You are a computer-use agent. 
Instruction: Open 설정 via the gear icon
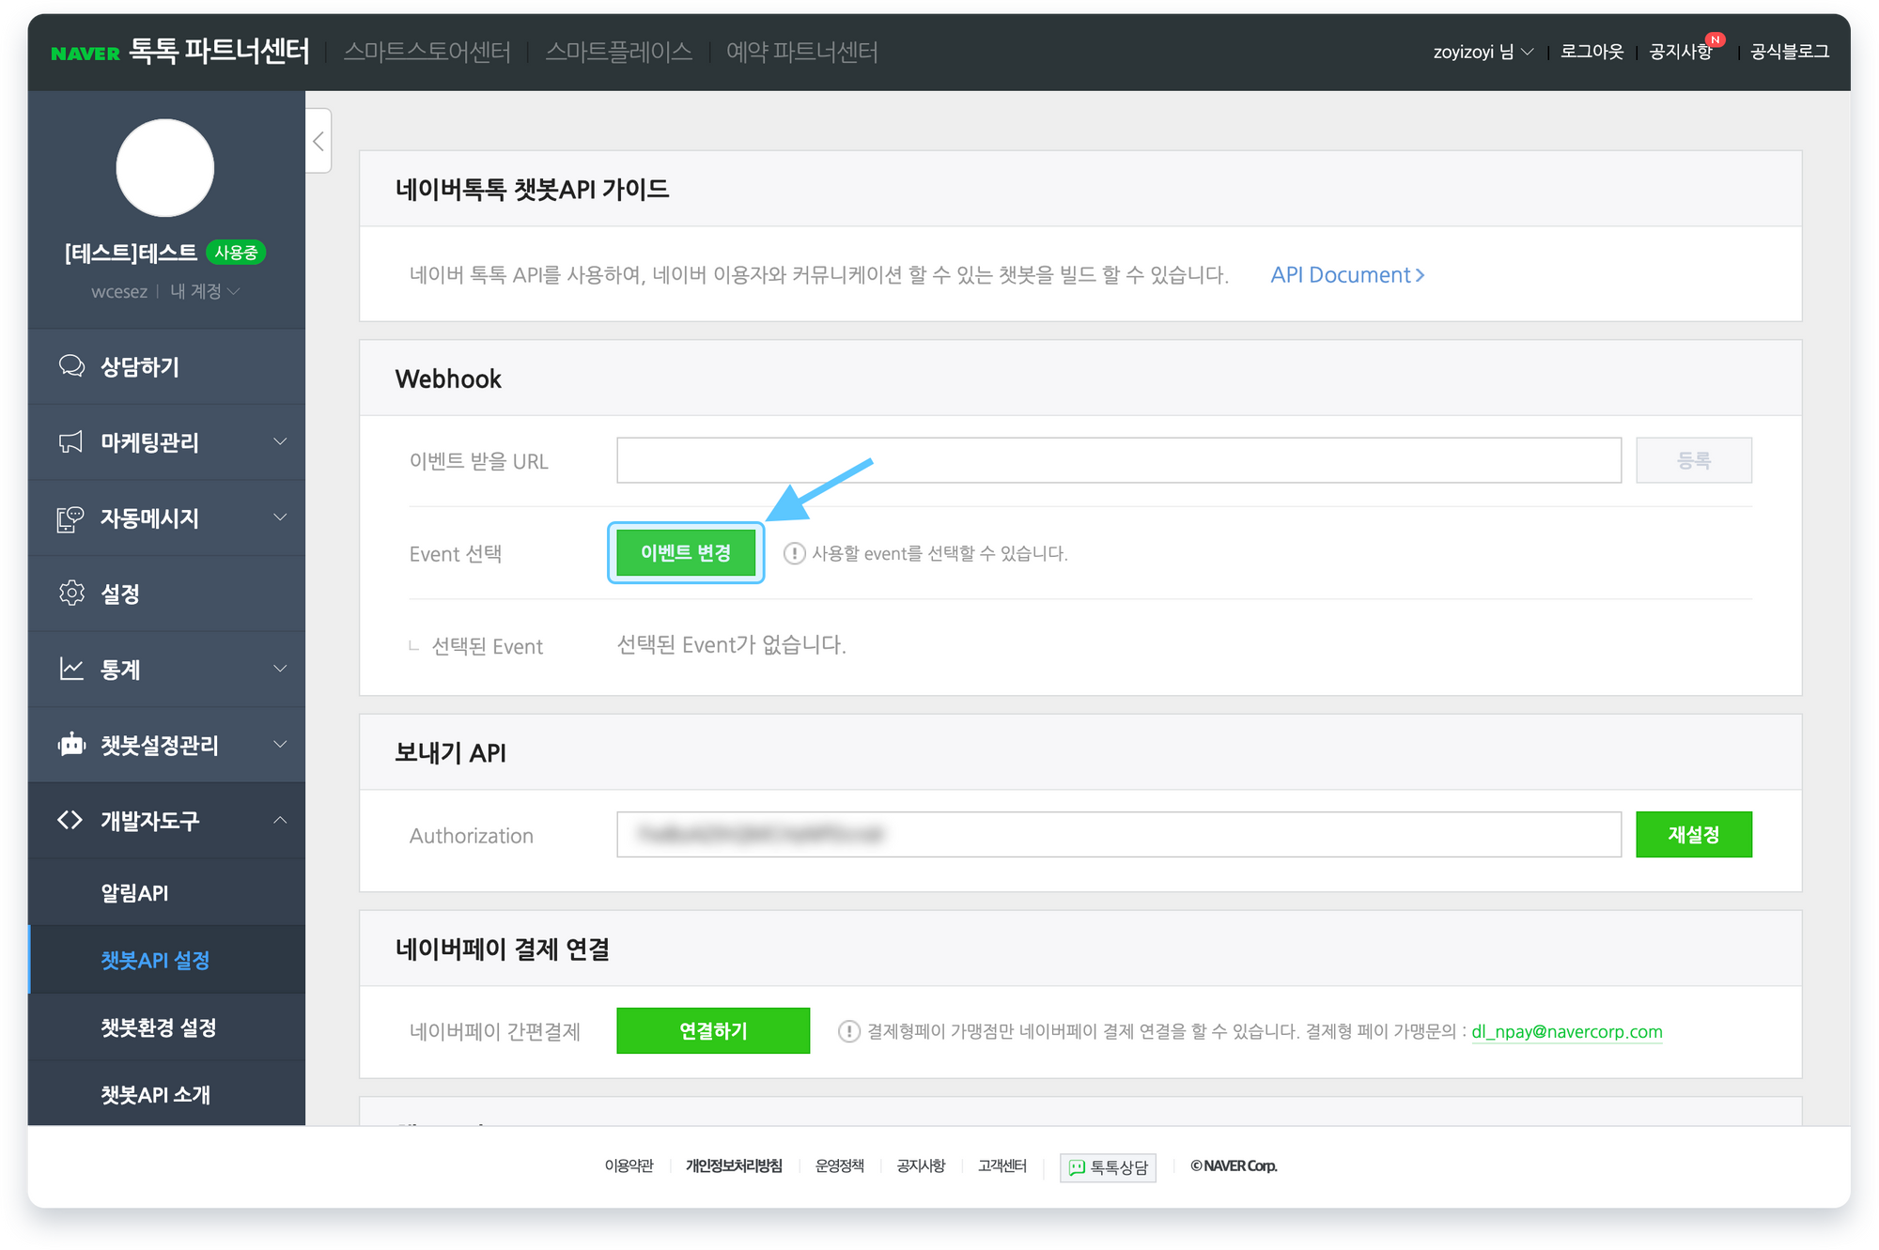click(71, 594)
